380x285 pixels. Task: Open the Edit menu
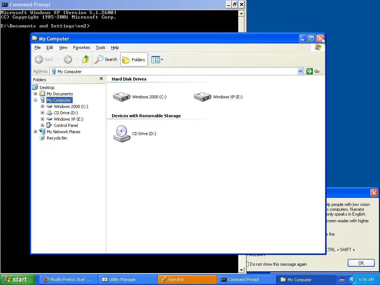tap(50, 47)
